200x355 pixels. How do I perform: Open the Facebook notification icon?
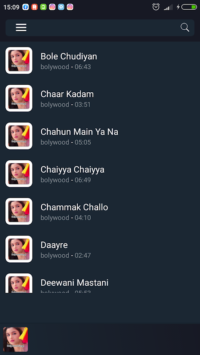[25, 7]
